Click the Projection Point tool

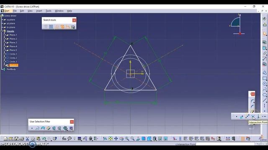click(258, 117)
